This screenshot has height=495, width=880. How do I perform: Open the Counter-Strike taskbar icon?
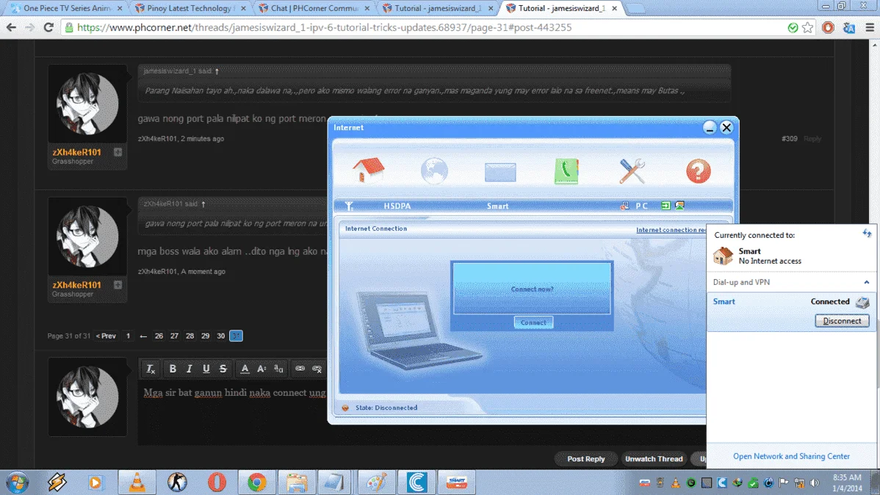(x=177, y=482)
